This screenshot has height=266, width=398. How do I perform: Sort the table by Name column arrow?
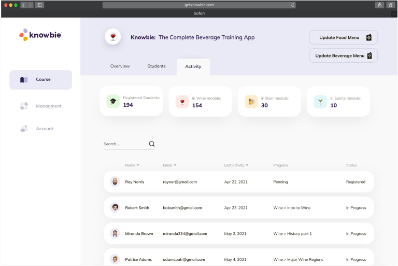138,165
